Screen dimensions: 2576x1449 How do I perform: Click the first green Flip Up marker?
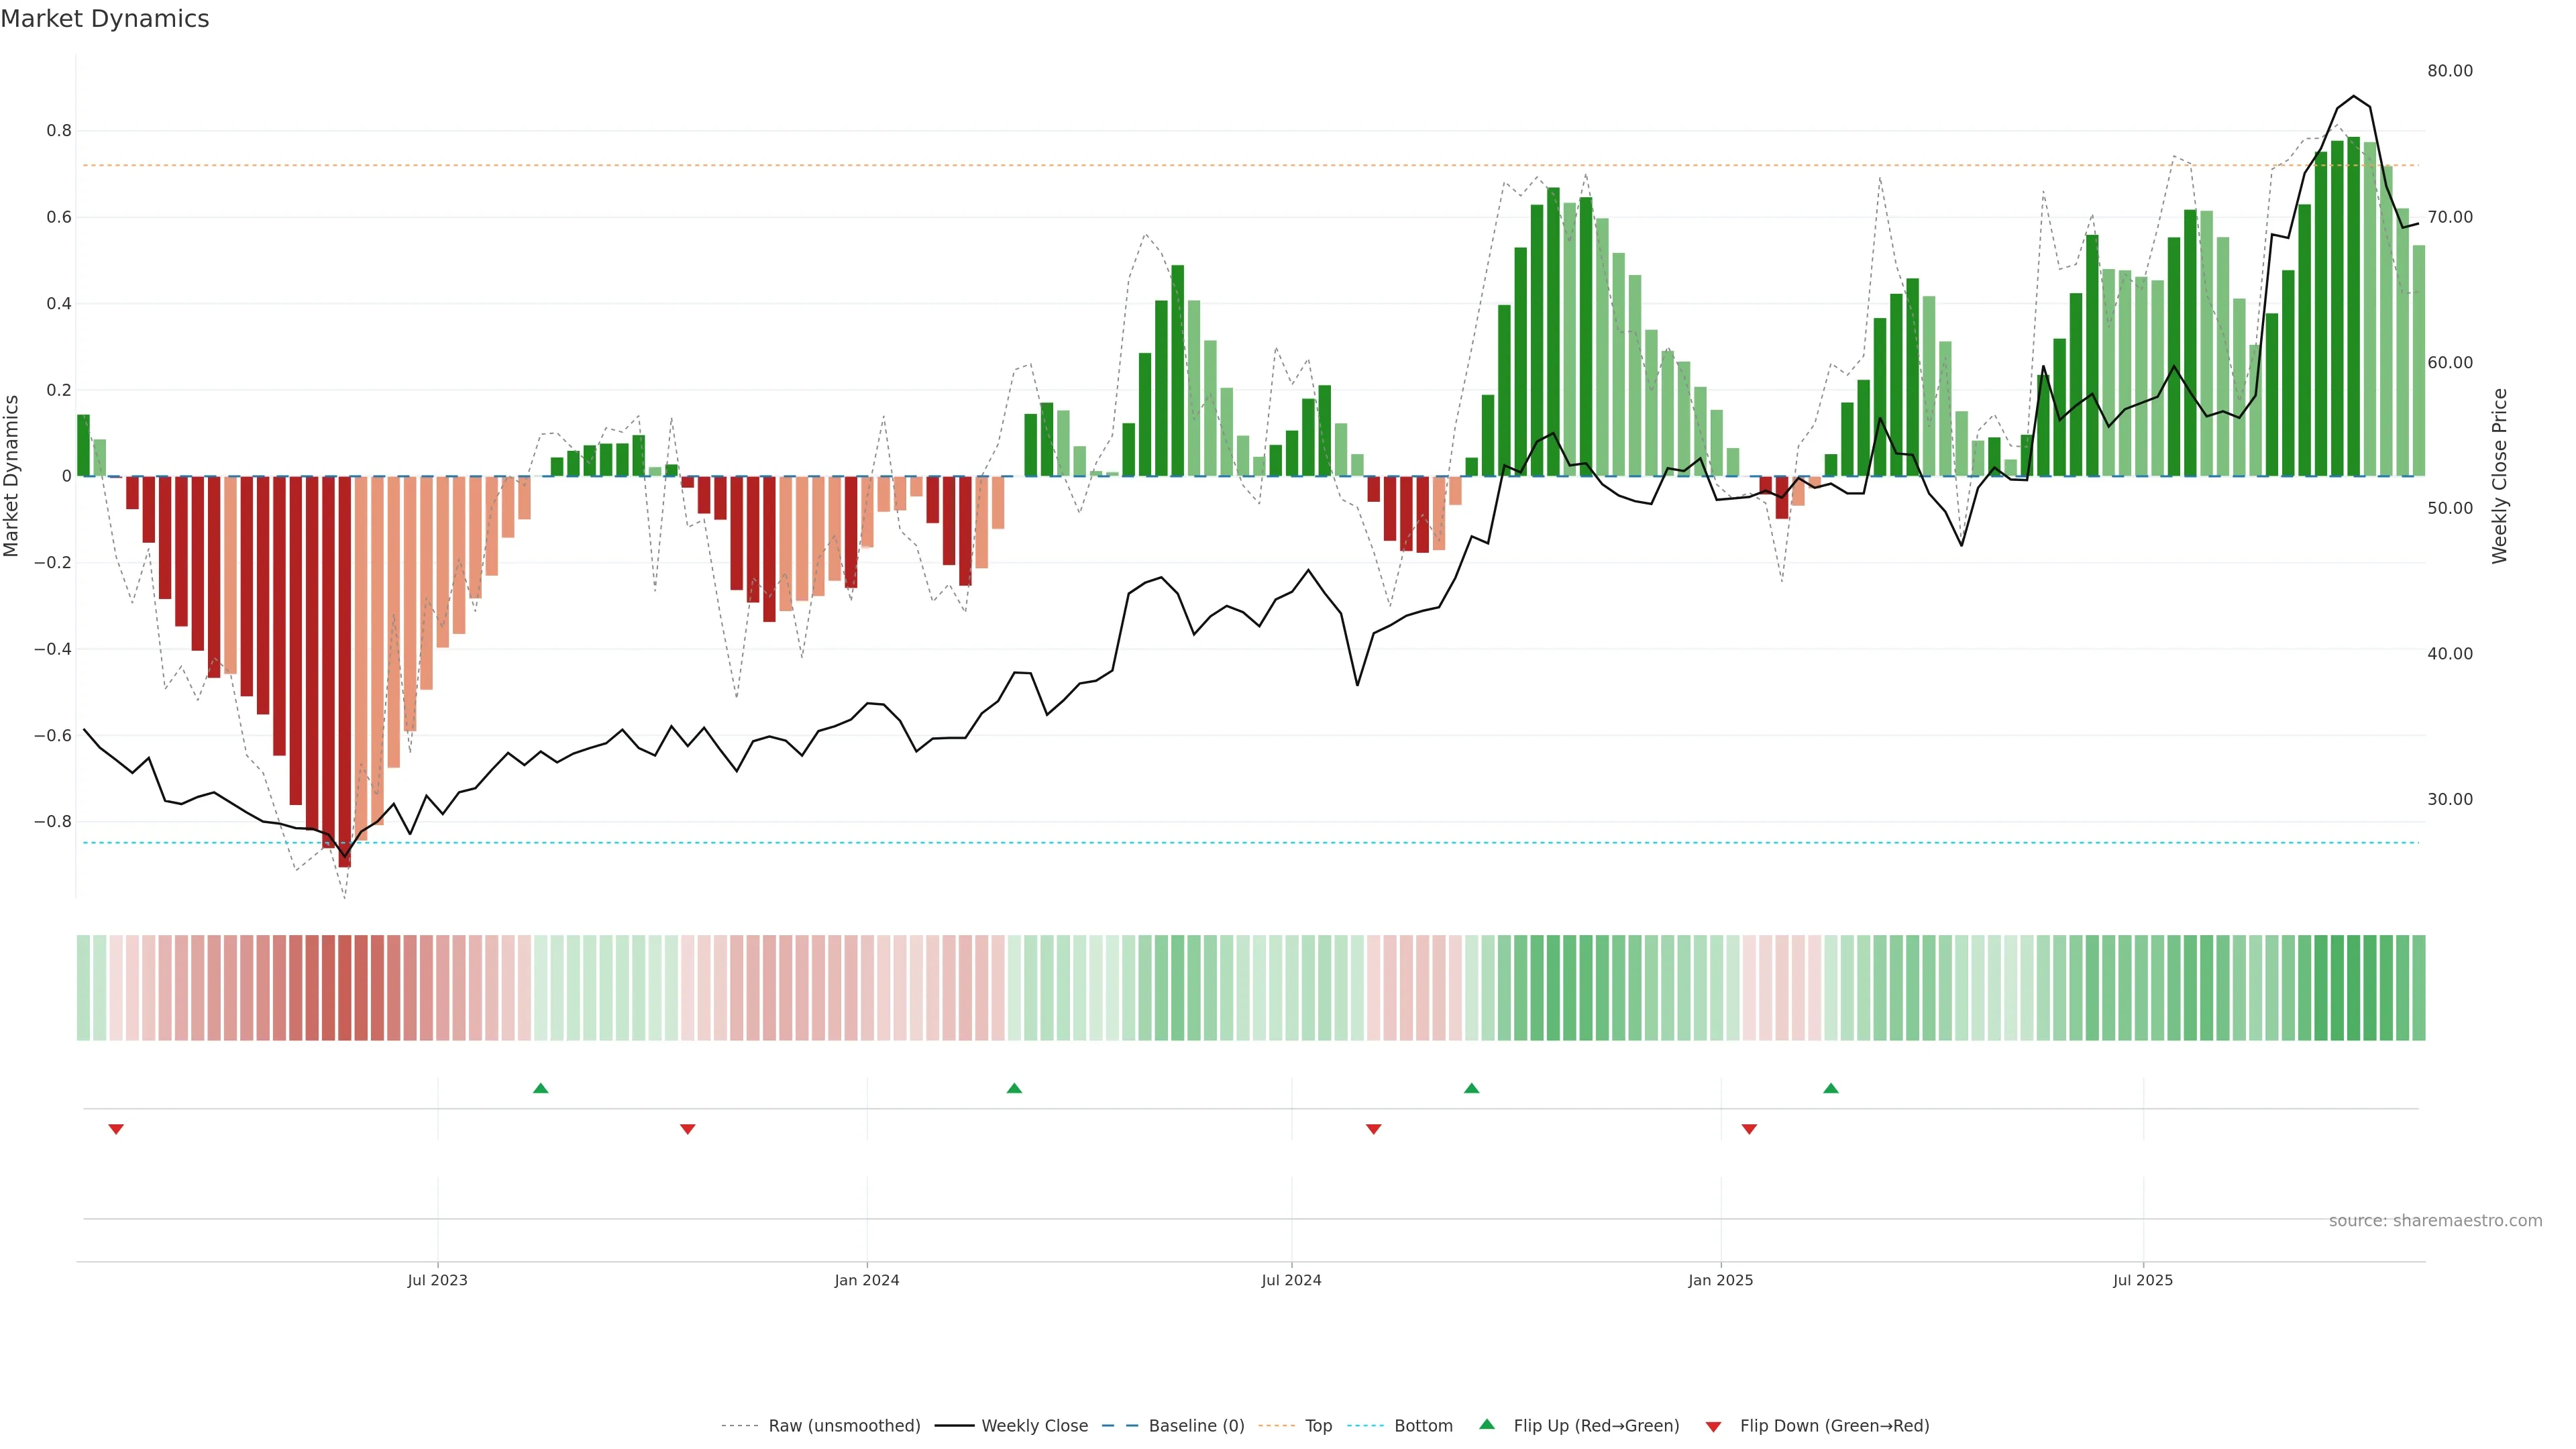coord(541,1088)
